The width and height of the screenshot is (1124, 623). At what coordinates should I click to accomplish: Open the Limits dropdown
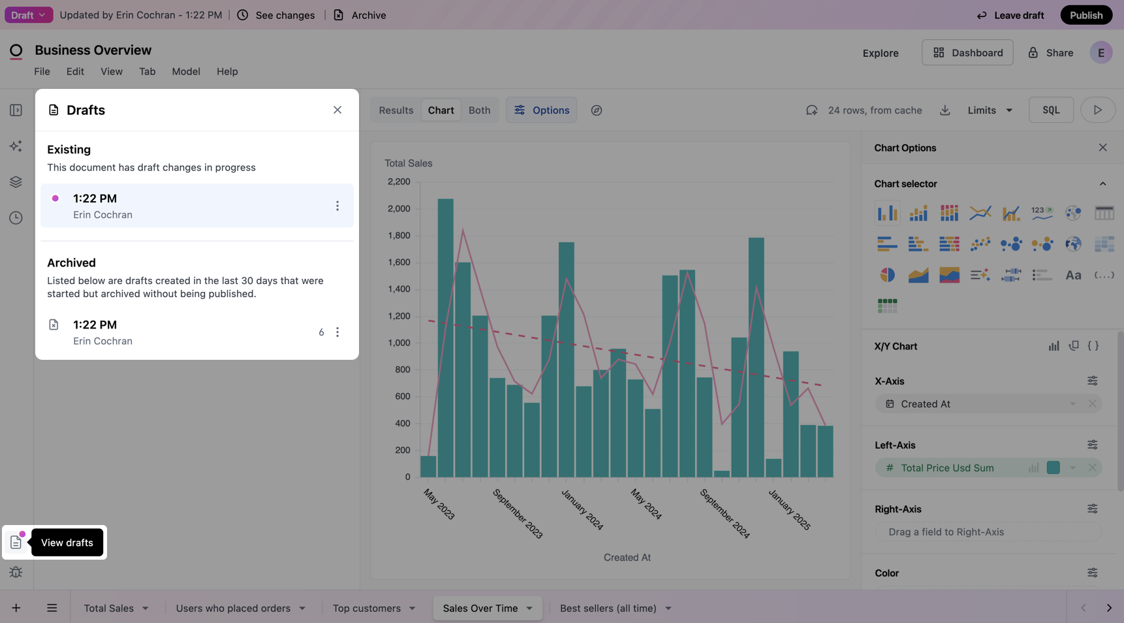[990, 110]
